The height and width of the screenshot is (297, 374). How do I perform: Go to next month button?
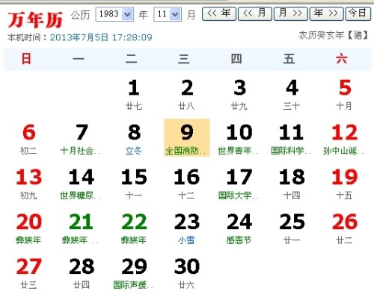click(291, 13)
